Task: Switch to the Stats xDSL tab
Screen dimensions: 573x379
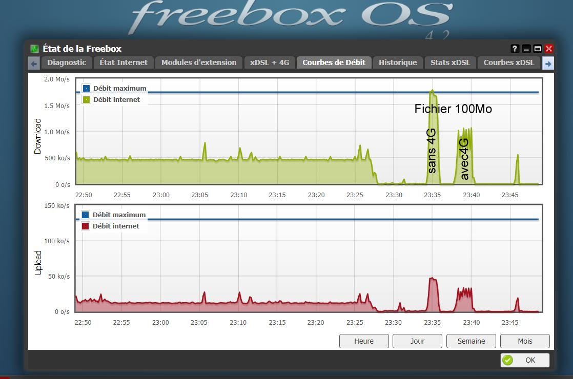Action: point(450,62)
